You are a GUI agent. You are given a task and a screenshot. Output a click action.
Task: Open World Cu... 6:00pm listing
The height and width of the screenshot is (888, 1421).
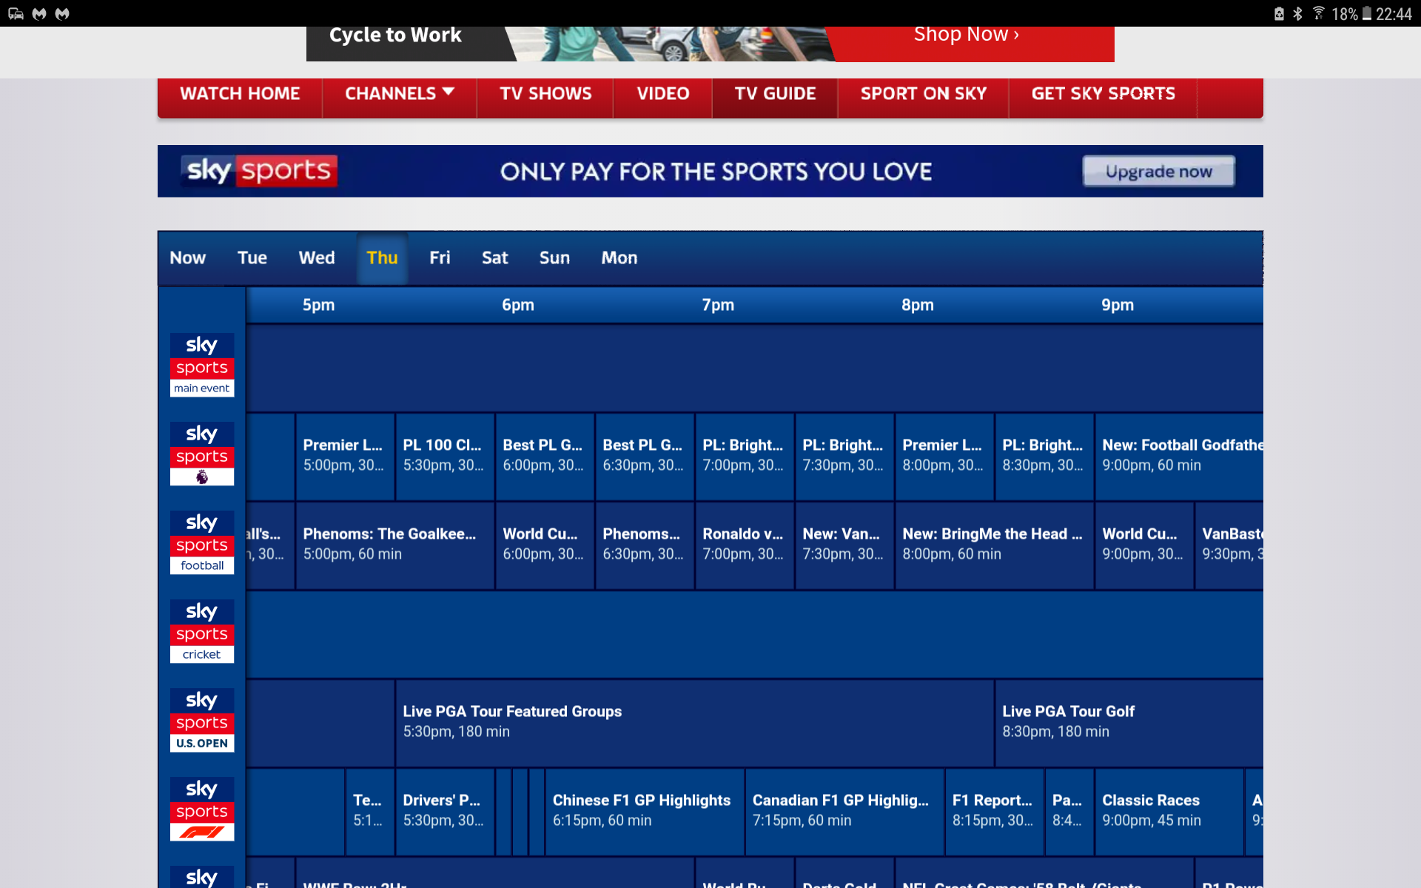545,545
